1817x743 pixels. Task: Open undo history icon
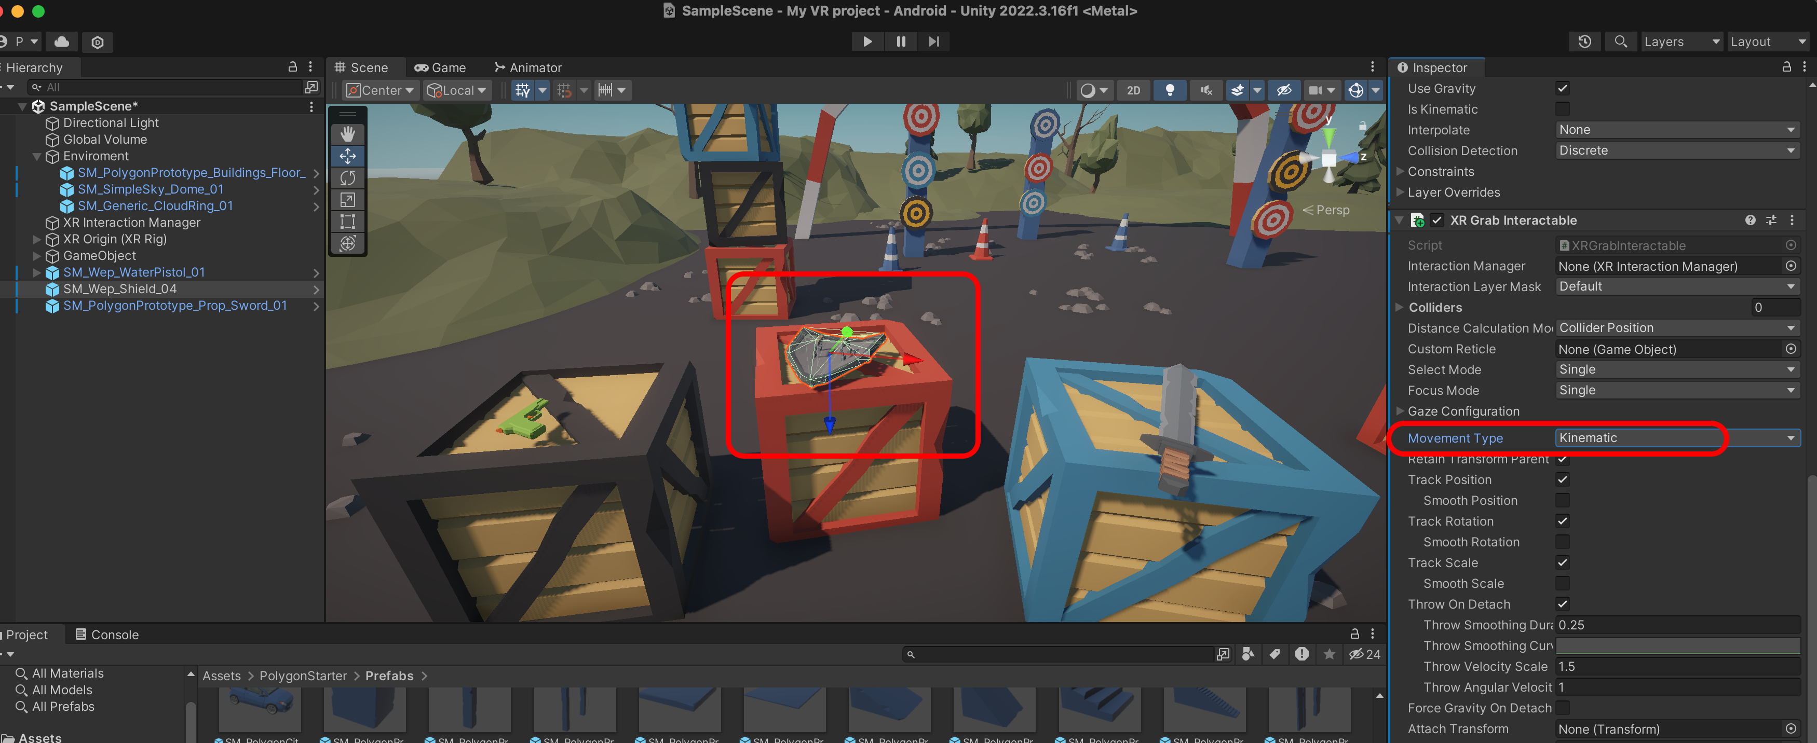point(1584,42)
